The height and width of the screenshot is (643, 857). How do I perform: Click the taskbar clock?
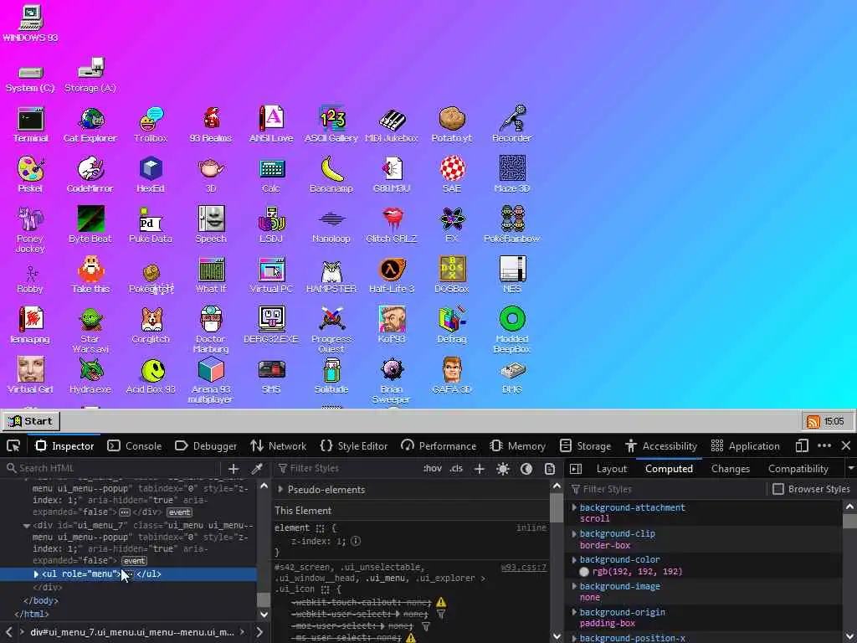pyautogui.click(x=834, y=422)
